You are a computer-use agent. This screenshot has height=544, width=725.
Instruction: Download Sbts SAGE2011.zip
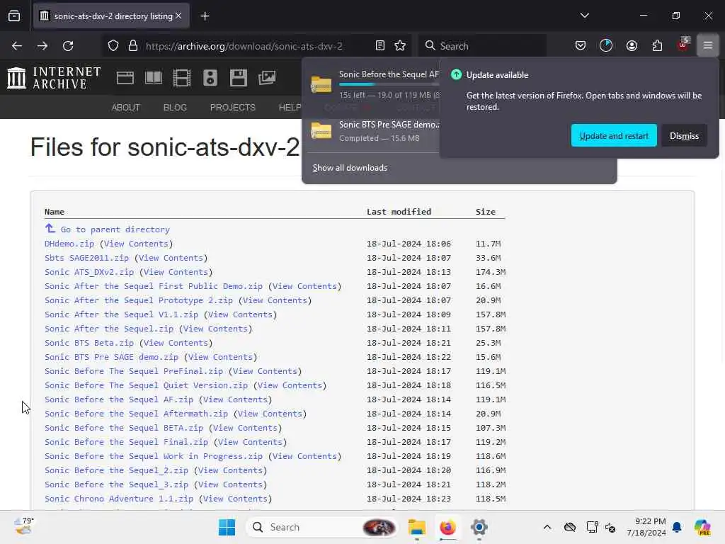pos(86,258)
